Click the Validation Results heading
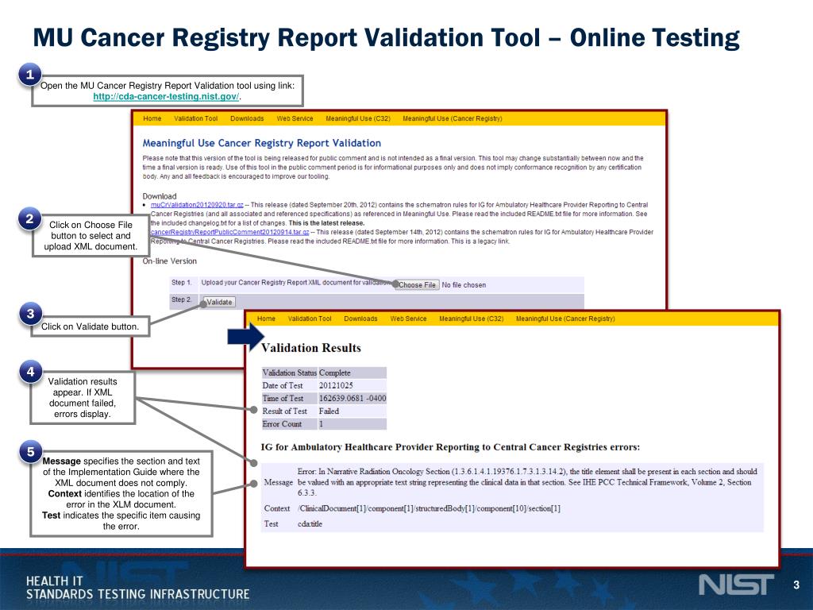Image resolution: width=813 pixels, height=610 pixels. 310,348
